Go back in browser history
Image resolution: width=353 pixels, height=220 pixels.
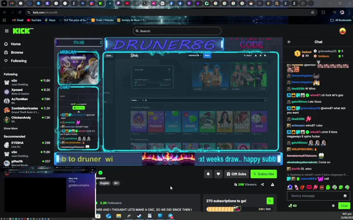[5, 12]
